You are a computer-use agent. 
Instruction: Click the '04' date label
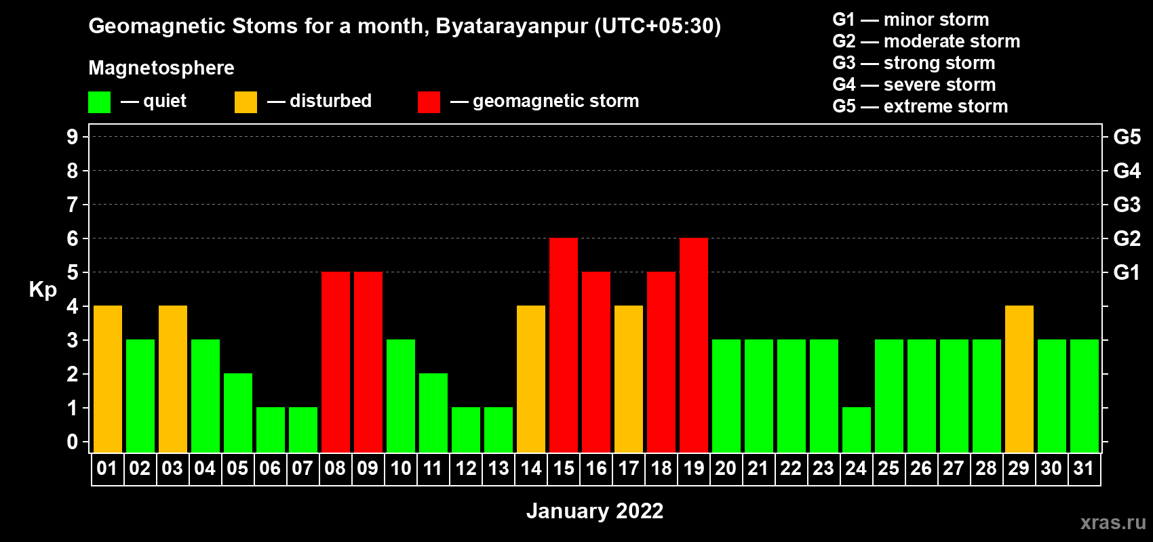point(205,468)
